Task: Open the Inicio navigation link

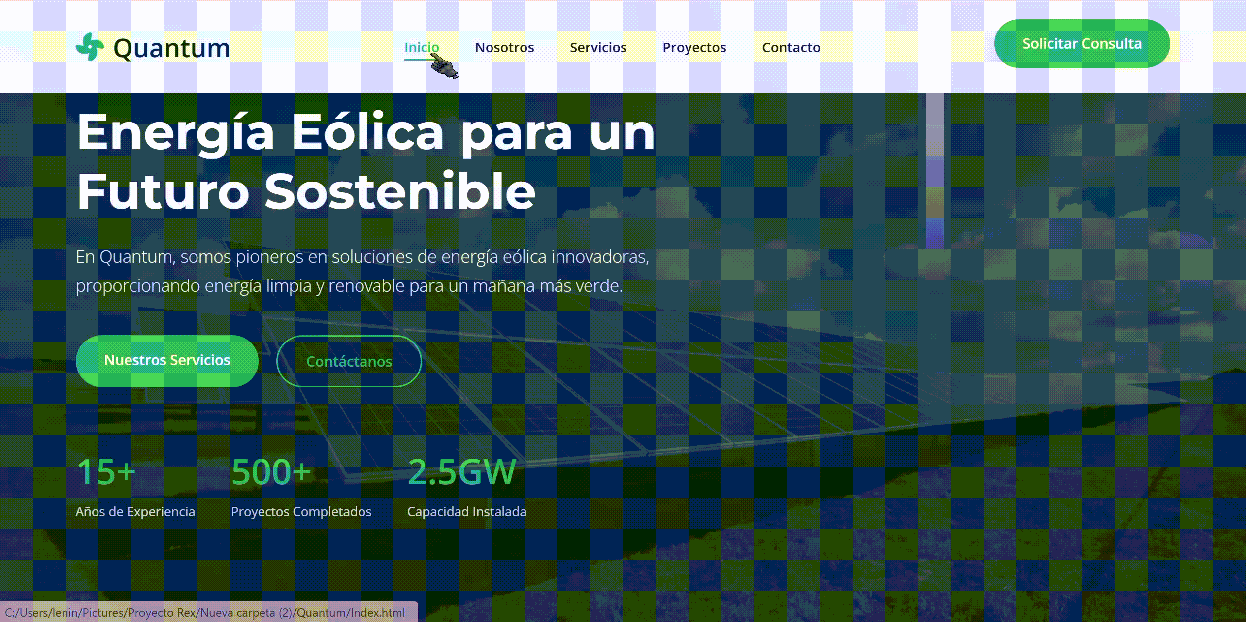Action: 422,47
